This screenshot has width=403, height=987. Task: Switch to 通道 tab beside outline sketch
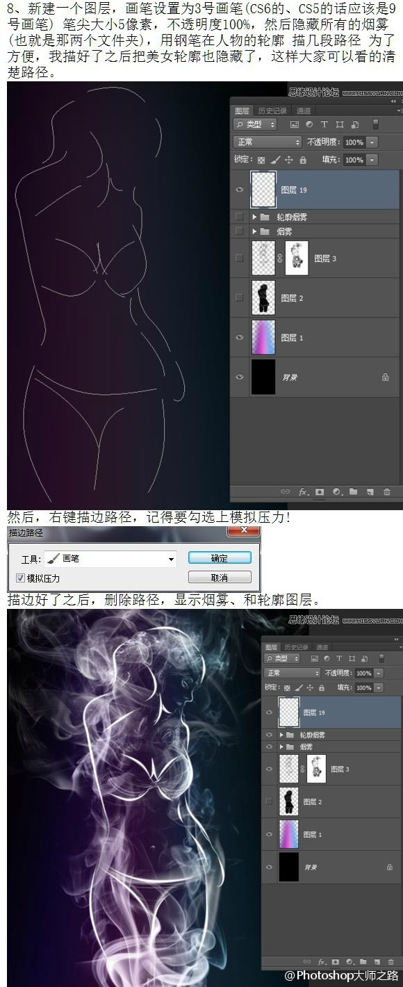click(304, 111)
